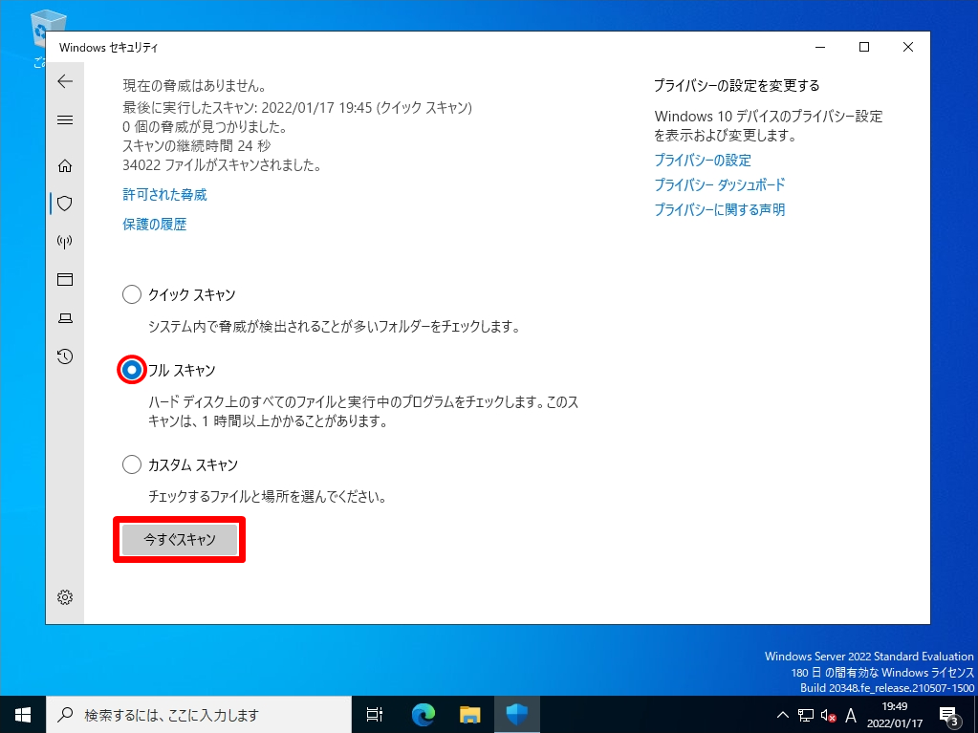The width and height of the screenshot is (978, 733).
Task: Open Protection history clock icon
Action: (x=65, y=356)
